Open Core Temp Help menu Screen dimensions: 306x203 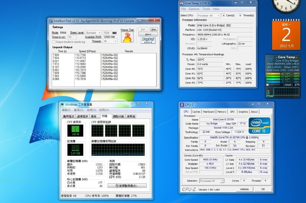tap(216, 9)
